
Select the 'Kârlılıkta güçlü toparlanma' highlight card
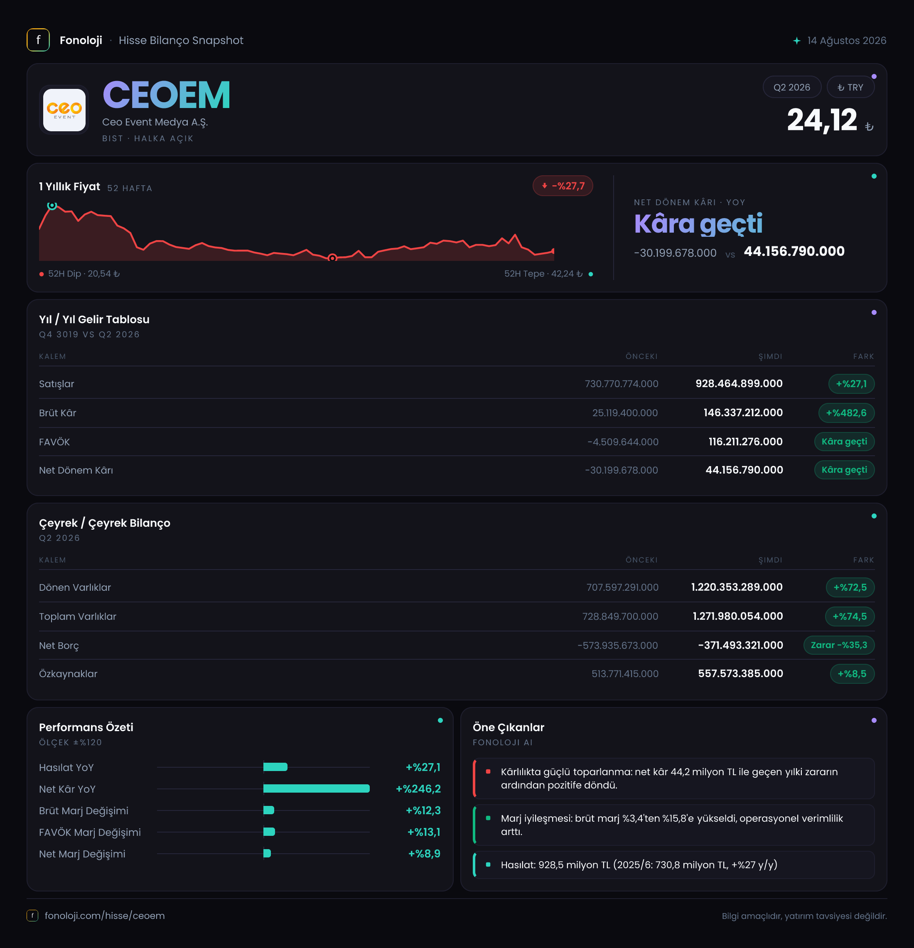click(673, 778)
